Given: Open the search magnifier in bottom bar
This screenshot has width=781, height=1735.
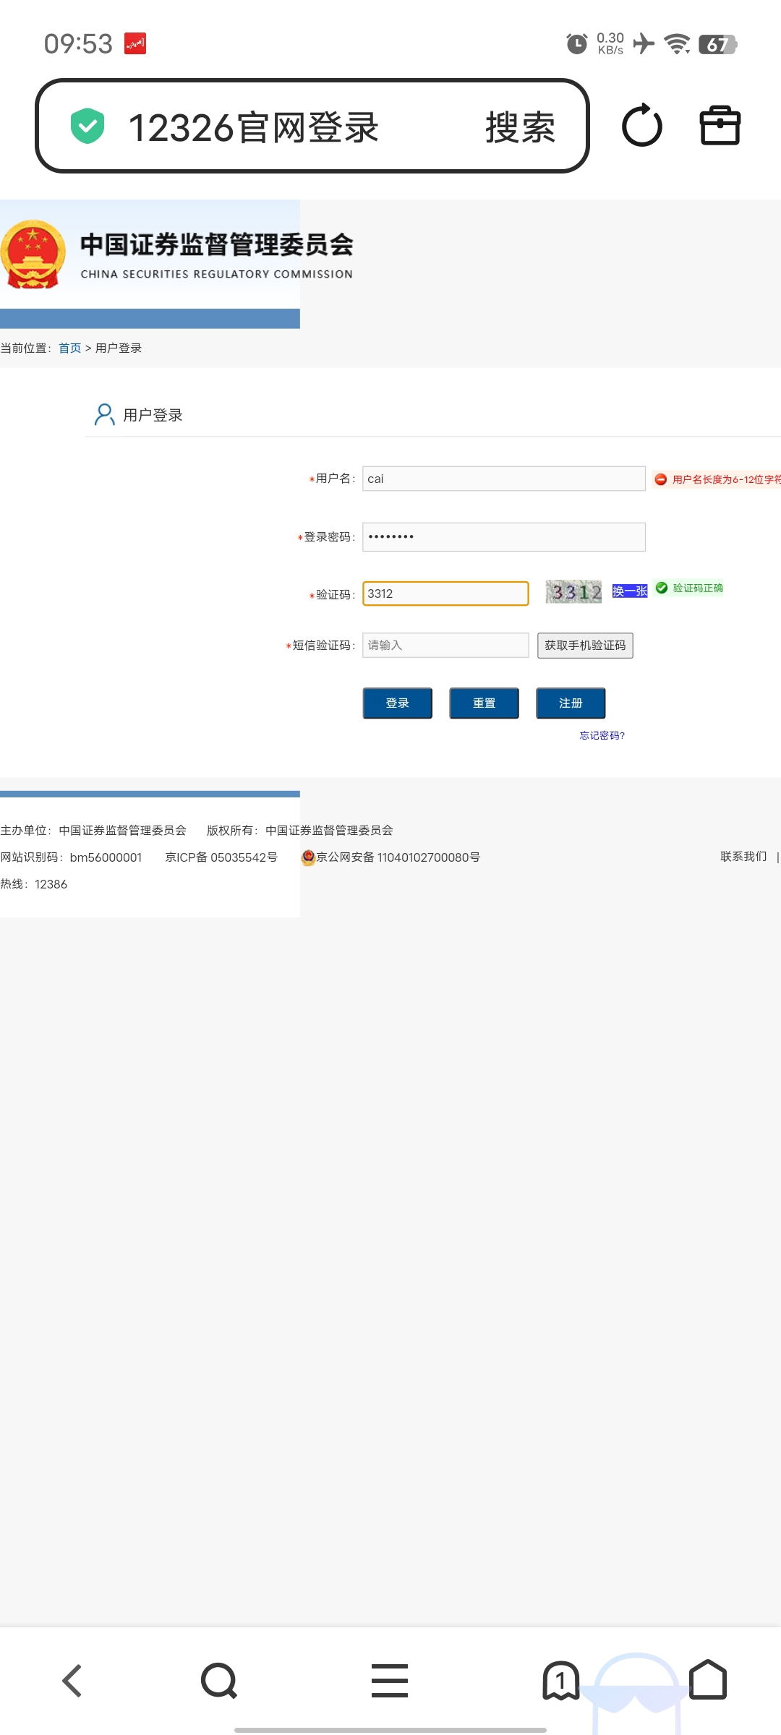Looking at the screenshot, I should pyautogui.click(x=219, y=1681).
